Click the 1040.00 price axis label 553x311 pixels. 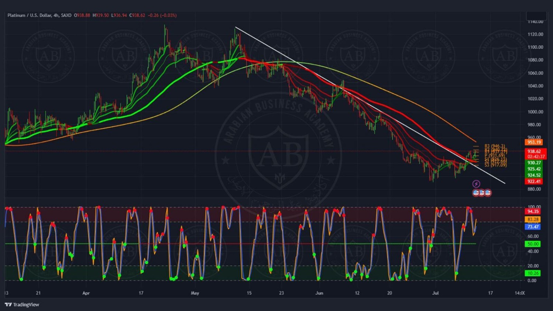click(535, 86)
